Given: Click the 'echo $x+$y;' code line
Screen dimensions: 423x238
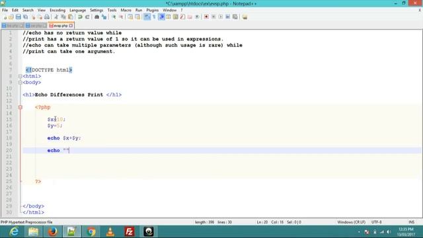Looking at the screenshot, I should pos(64,138).
